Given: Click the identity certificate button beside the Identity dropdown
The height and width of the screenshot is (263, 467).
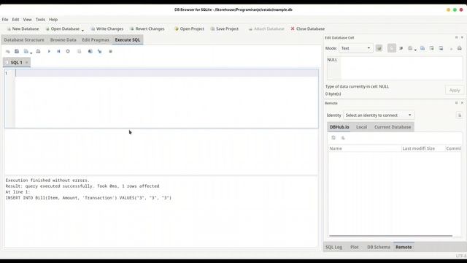Looking at the screenshot, I should click(459, 115).
